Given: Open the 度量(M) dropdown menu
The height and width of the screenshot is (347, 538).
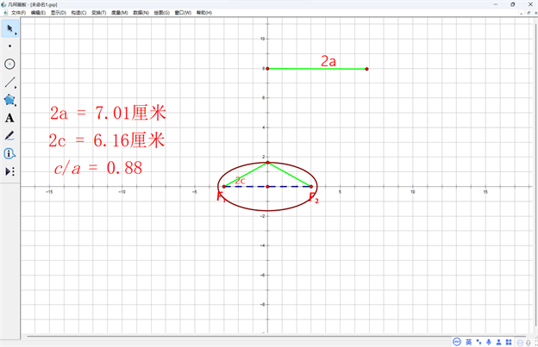Looking at the screenshot, I should (119, 13).
